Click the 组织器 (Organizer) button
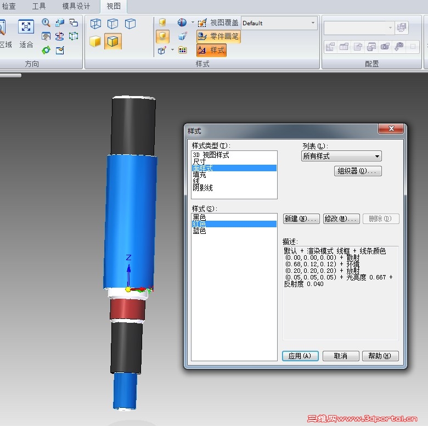The height and width of the screenshot is (426, 428). 358,171
